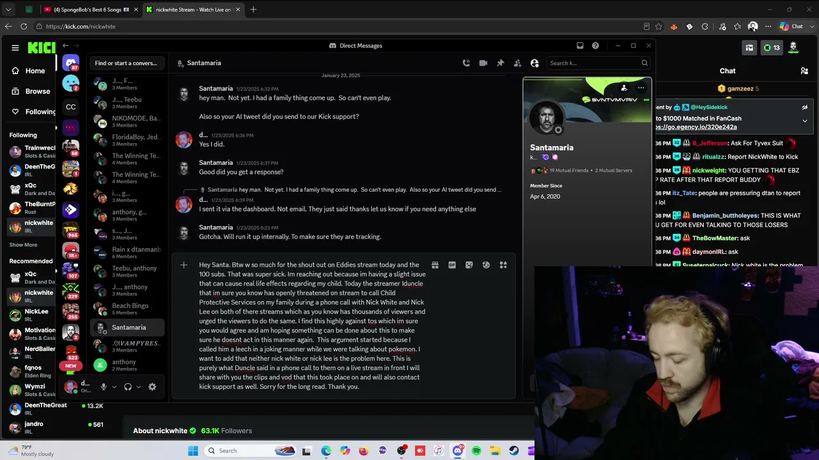Reload the browser page
The height and width of the screenshot is (460, 819).
(24, 26)
